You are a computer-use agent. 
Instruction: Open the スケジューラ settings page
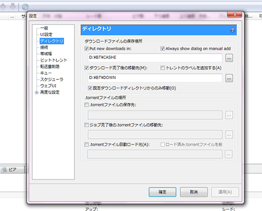(51, 79)
